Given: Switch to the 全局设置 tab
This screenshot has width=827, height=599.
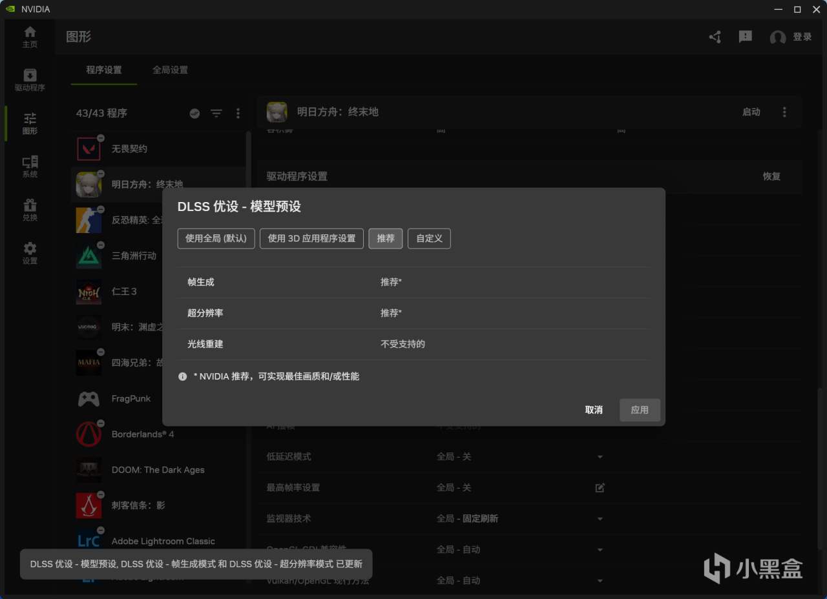Looking at the screenshot, I should coord(170,70).
